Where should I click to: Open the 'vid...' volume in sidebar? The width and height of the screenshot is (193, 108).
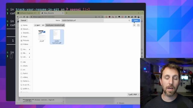[x=24, y=57]
